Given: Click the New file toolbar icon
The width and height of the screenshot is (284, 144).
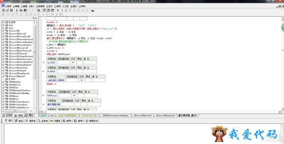Looking at the screenshot, I should coord(4,10).
